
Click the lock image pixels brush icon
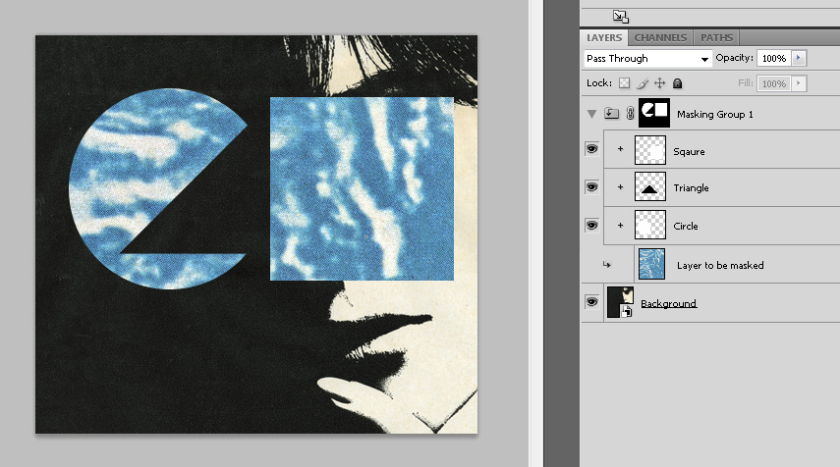point(643,84)
